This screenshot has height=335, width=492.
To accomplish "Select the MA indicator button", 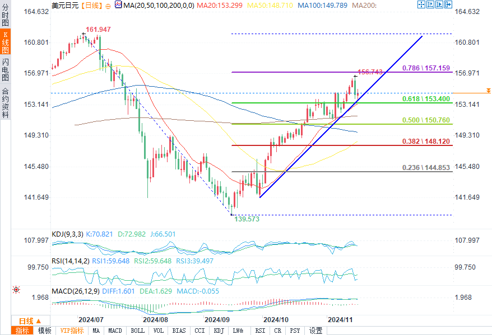I will point(96,331).
